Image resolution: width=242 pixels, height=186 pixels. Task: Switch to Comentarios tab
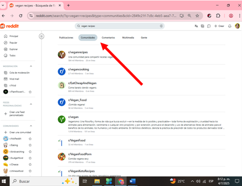point(108,38)
